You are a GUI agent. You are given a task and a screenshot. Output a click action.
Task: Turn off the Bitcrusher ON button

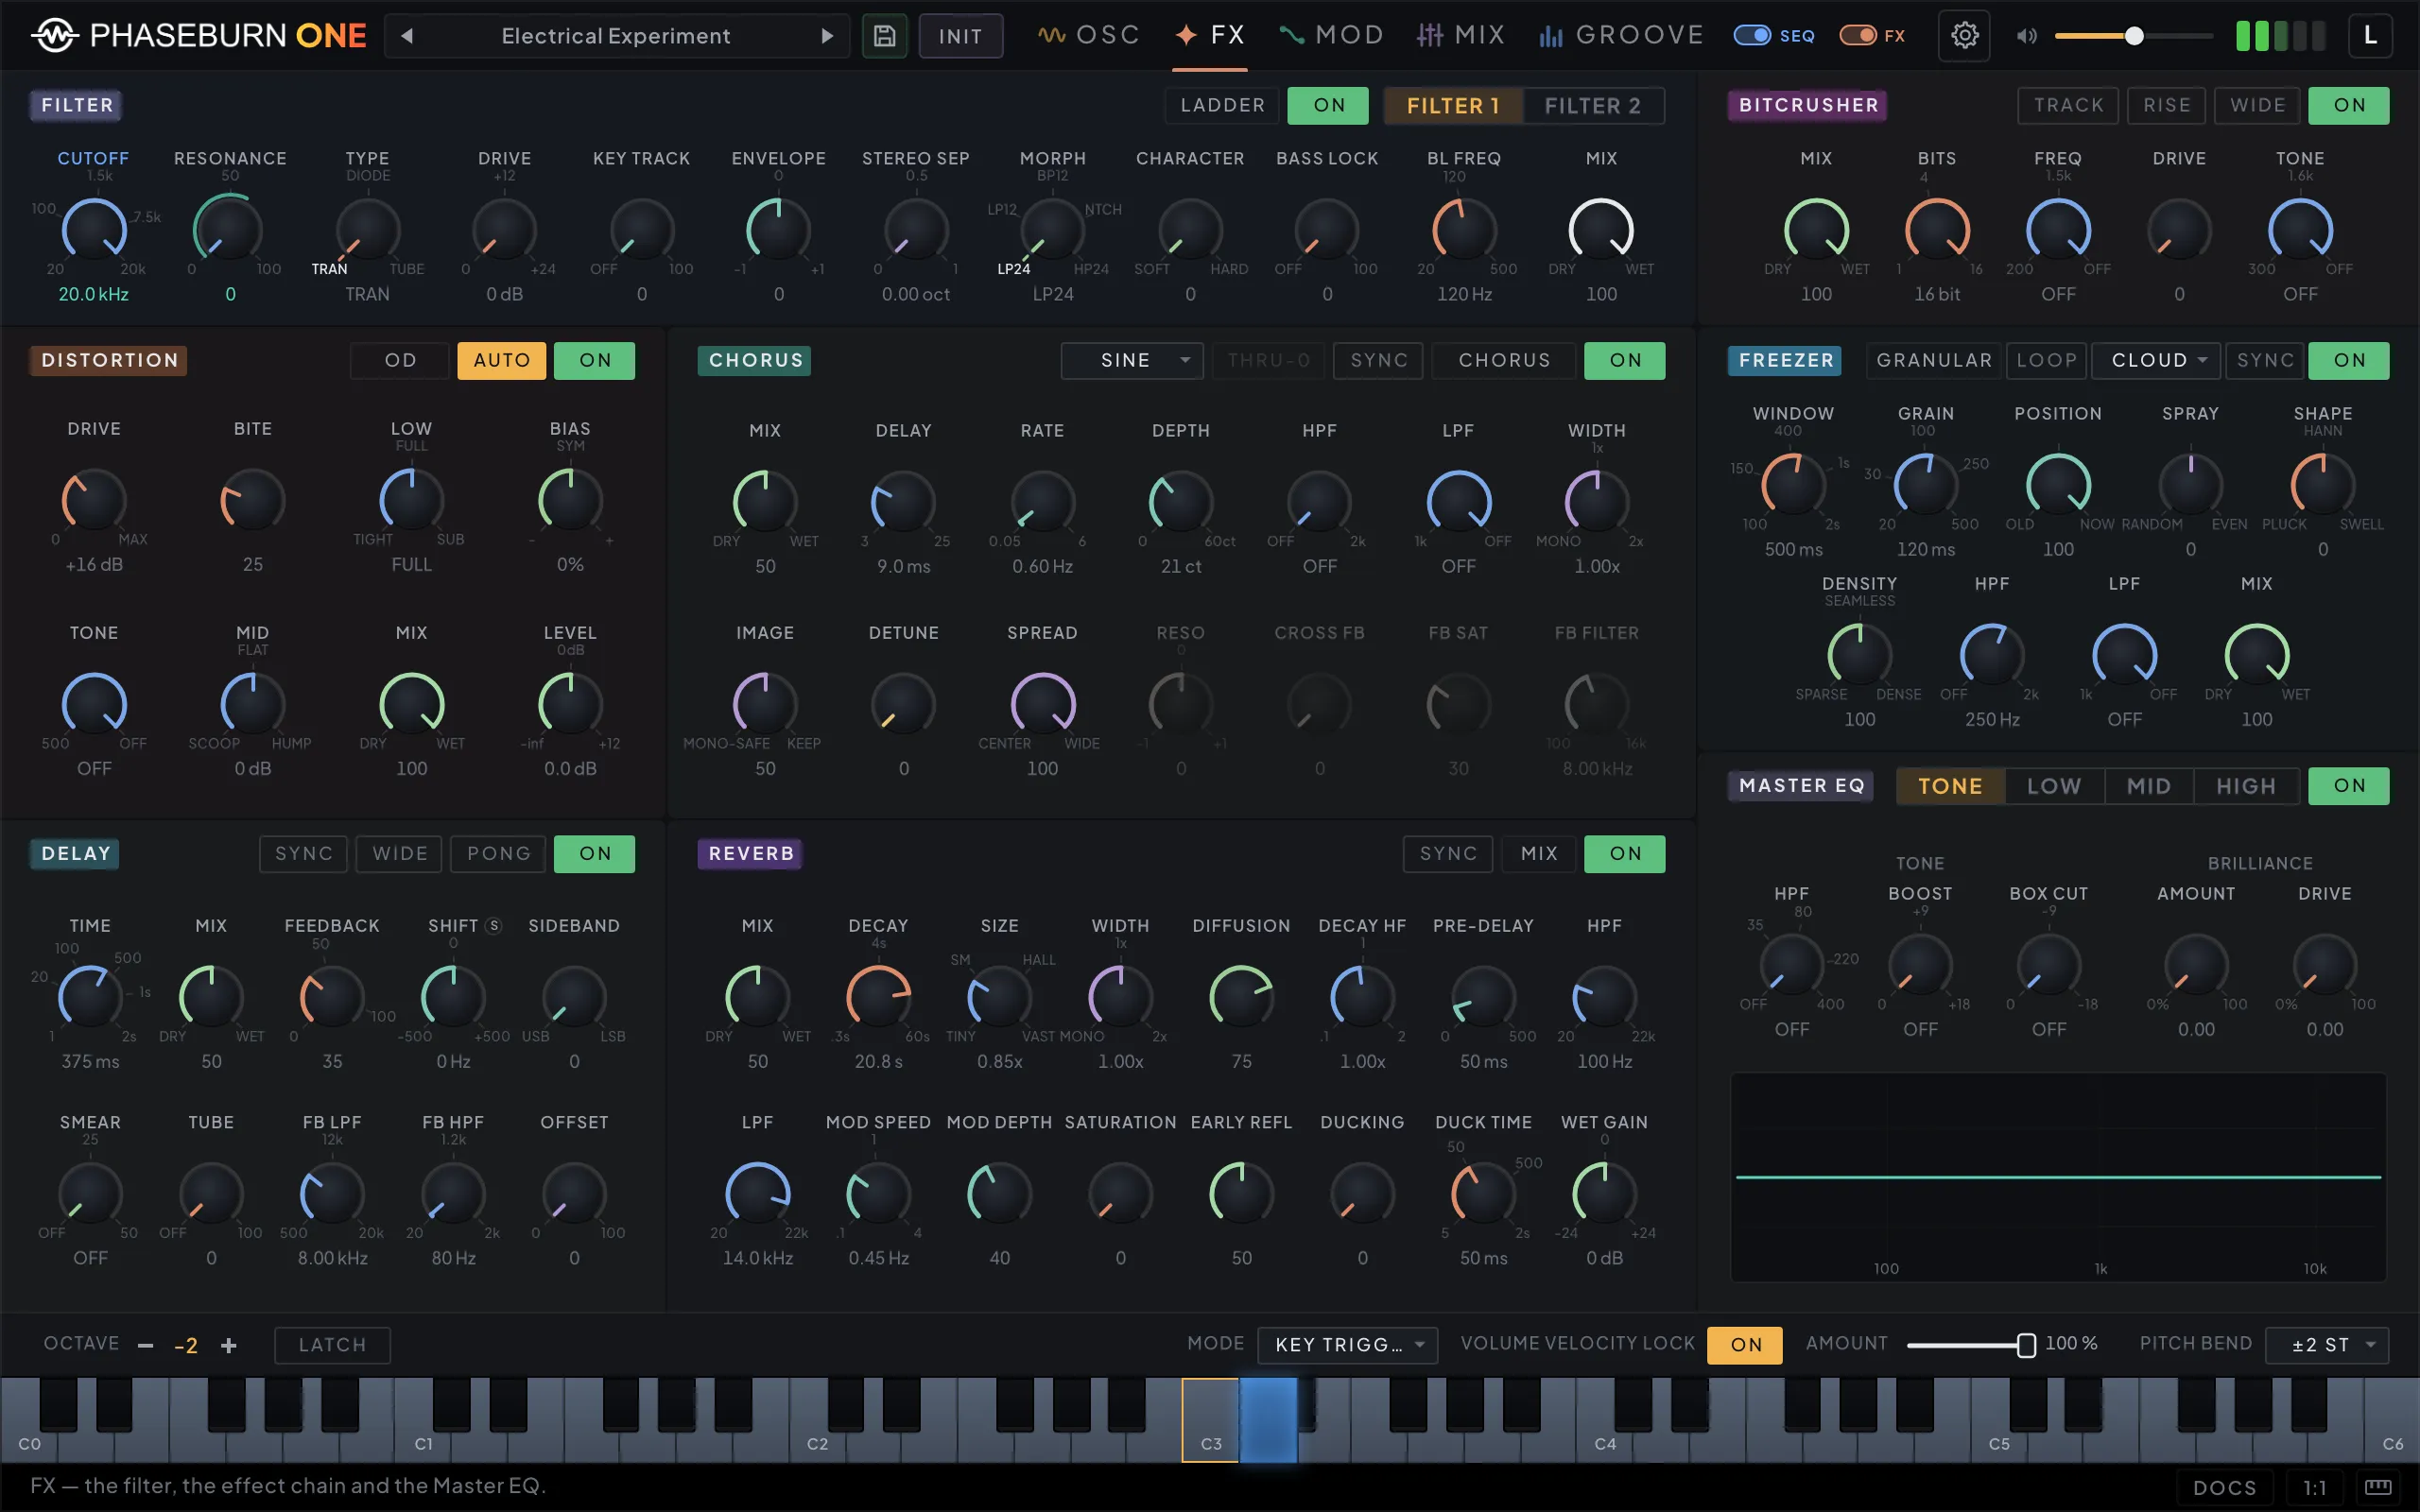tap(2349, 106)
